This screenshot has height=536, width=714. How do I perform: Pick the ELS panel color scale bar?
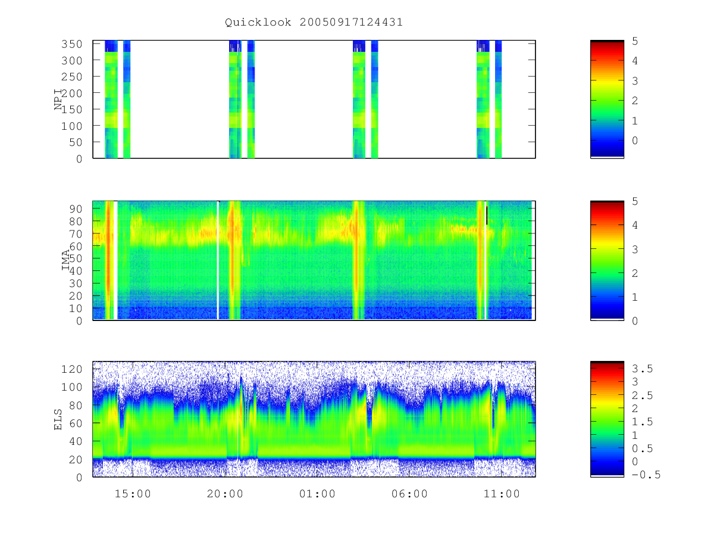click(x=607, y=419)
